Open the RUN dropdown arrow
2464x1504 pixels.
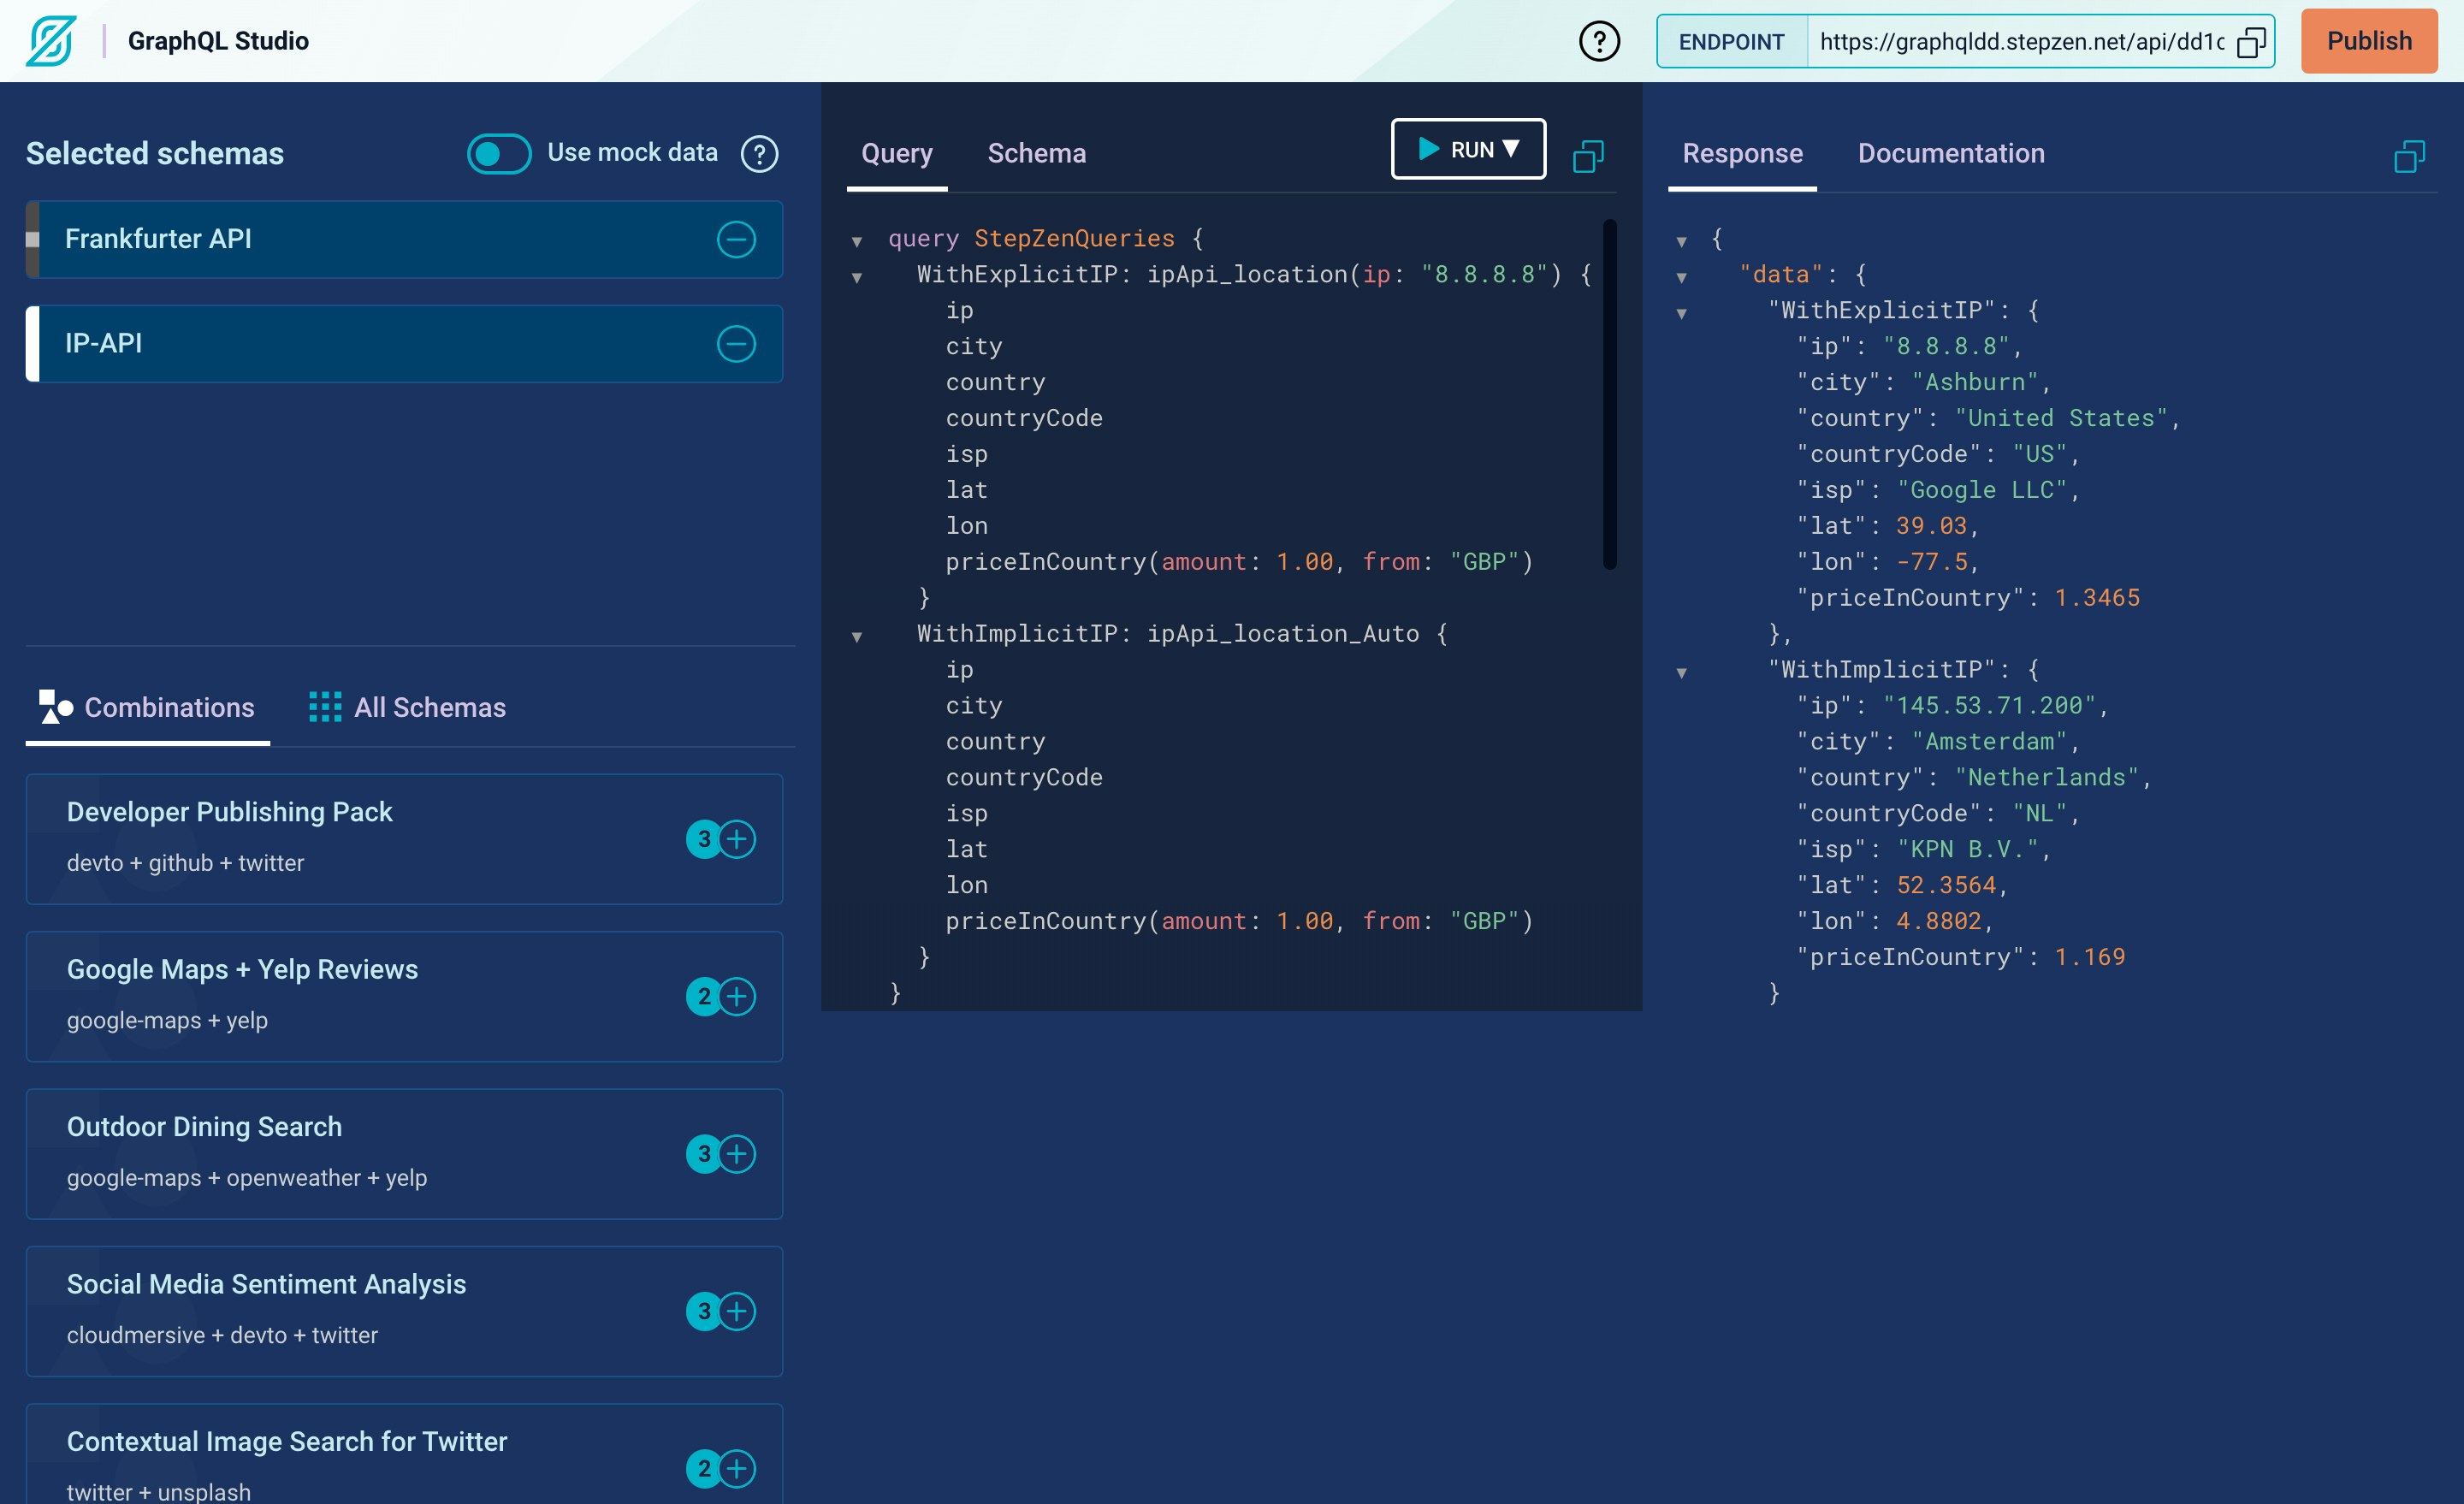pos(1512,148)
